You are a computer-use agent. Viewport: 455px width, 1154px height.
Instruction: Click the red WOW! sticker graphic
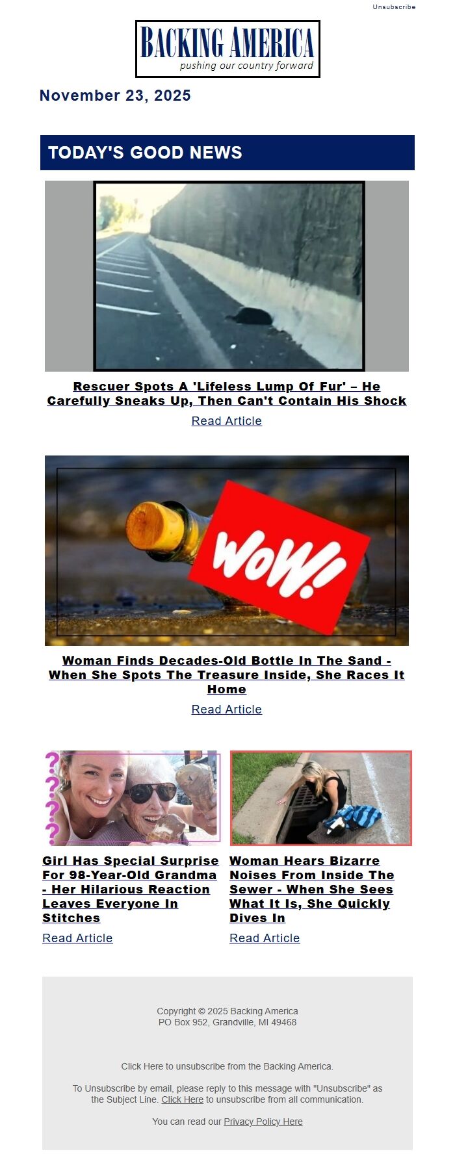(281, 558)
